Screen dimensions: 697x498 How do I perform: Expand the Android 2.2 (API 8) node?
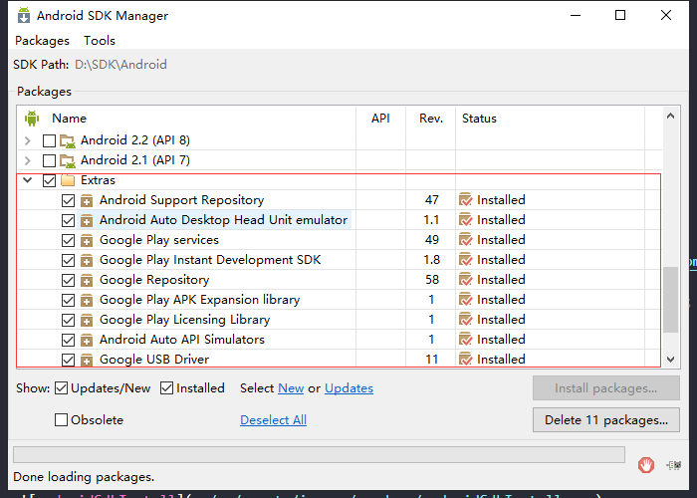28,141
